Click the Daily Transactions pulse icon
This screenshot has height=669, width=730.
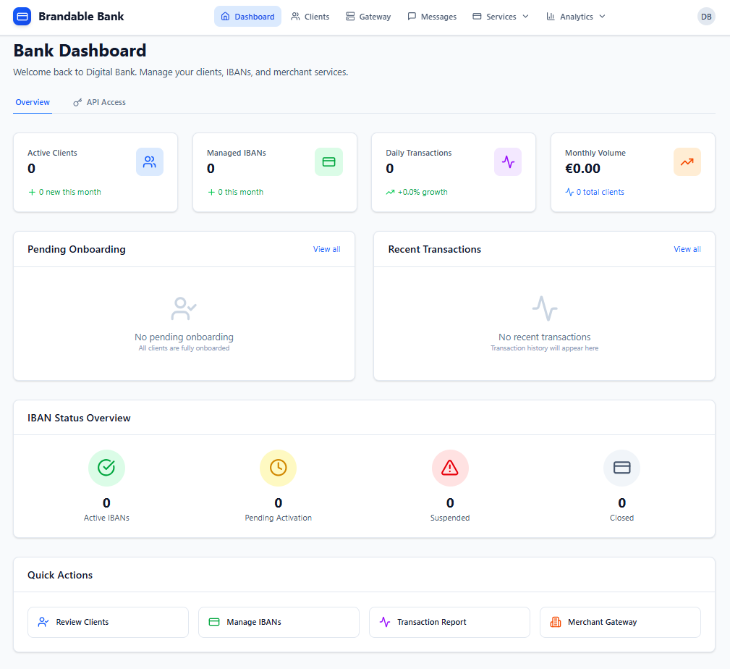[508, 162]
